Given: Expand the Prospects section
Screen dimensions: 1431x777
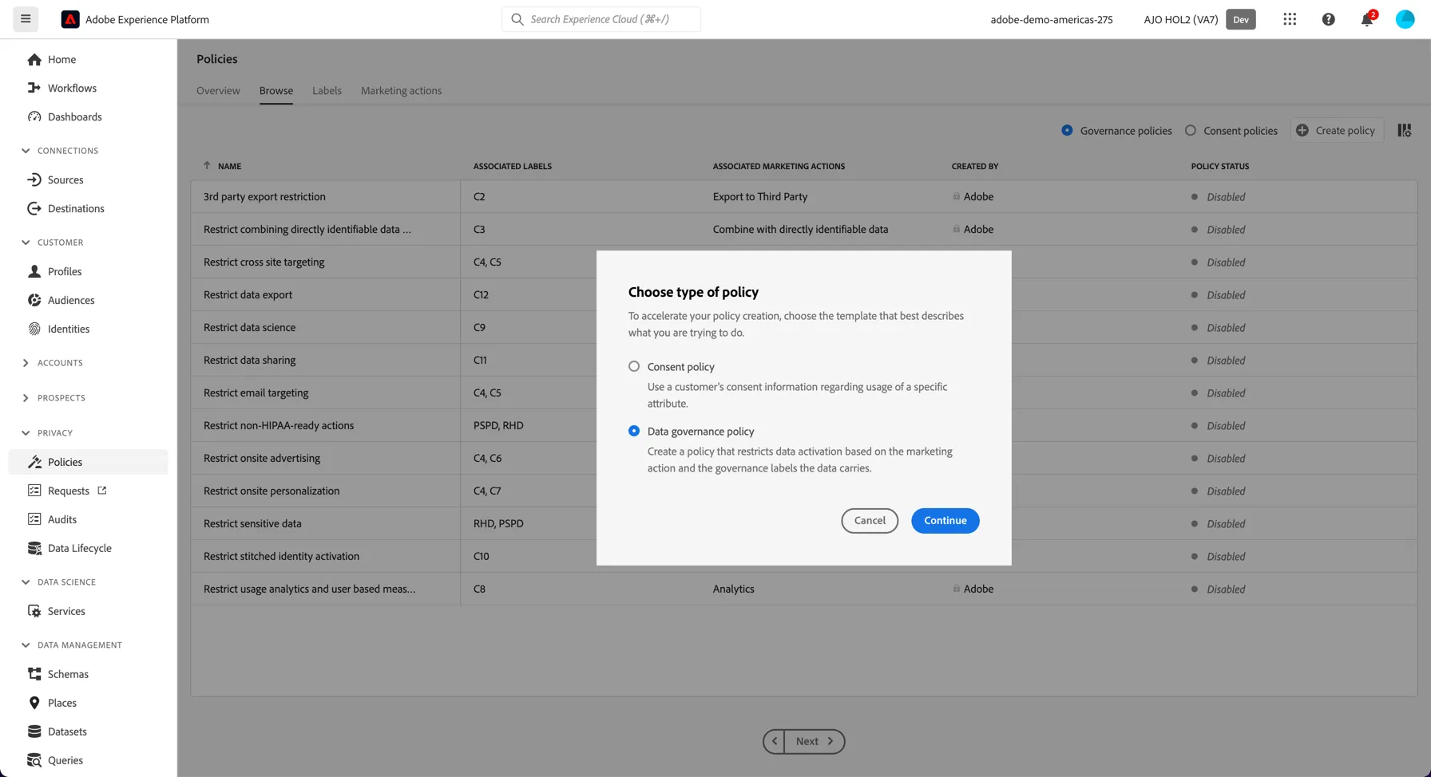Looking at the screenshot, I should point(26,398).
